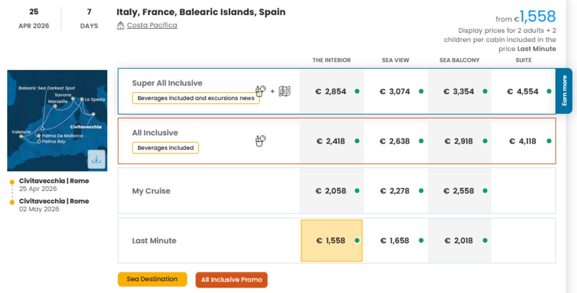Click beverage icon in Super All Inclusive row
This screenshot has height=293, width=577.
260,91
